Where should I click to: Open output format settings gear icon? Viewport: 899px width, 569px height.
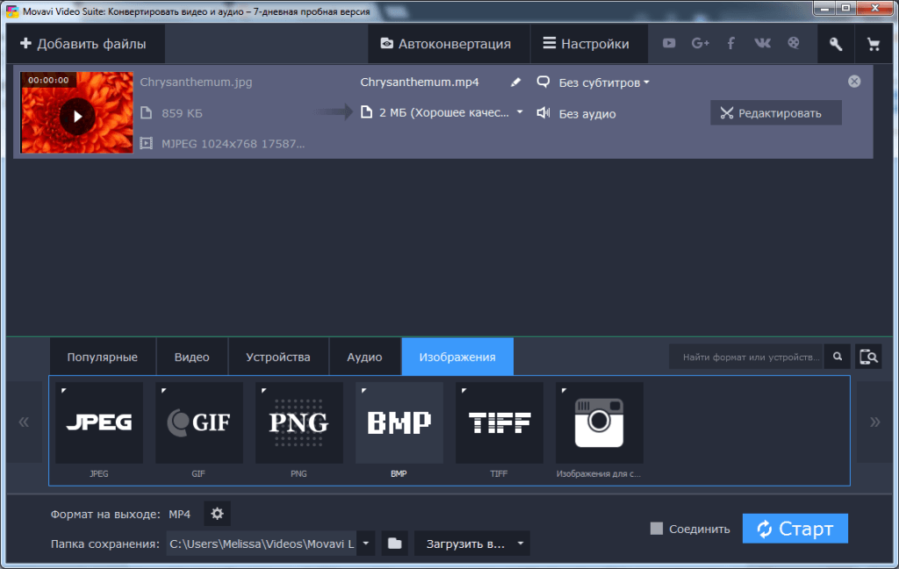pos(217,514)
